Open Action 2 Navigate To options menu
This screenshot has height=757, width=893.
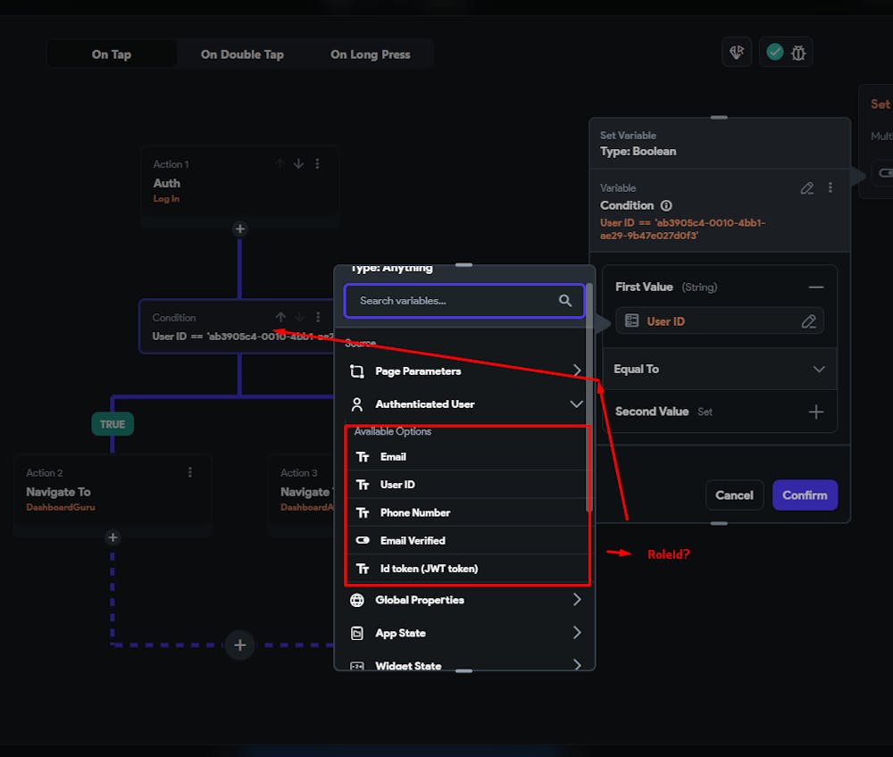pos(189,472)
